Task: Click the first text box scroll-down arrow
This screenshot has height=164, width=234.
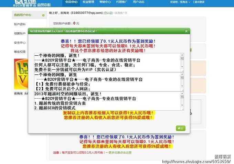Action: [182, 67]
